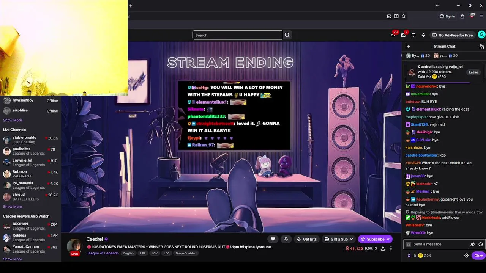Select the LPL tag
The height and width of the screenshot is (273, 486).
pyautogui.click(x=143, y=253)
